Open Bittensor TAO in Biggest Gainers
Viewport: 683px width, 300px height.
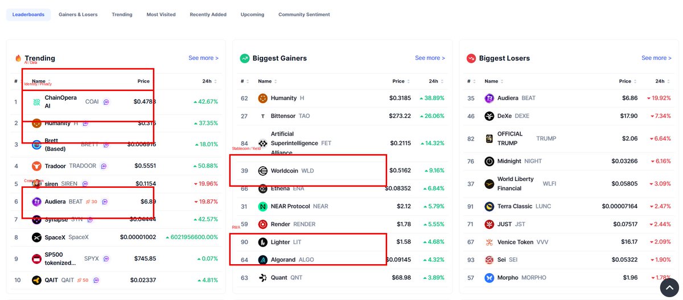(x=343, y=116)
